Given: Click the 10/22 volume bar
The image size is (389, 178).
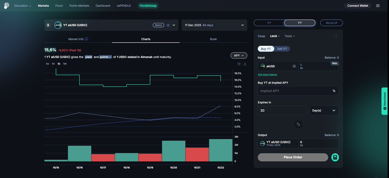Looking at the screenshot, I should [221, 150].
